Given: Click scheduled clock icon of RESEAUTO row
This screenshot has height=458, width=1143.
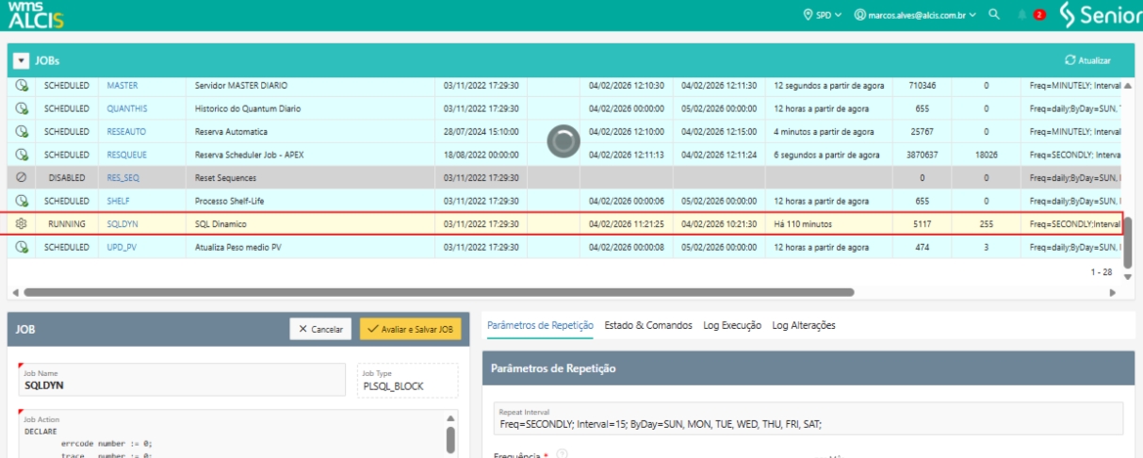Looking at the screenshot, I should pyautogui.click(x=22, y=132).
